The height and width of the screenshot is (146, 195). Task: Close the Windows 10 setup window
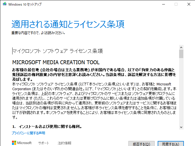pos(189,4)
